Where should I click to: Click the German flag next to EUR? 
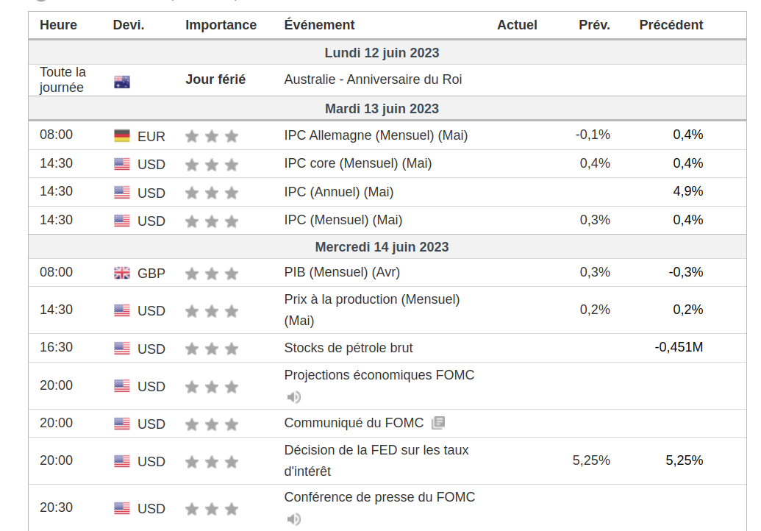pos(122,136)
